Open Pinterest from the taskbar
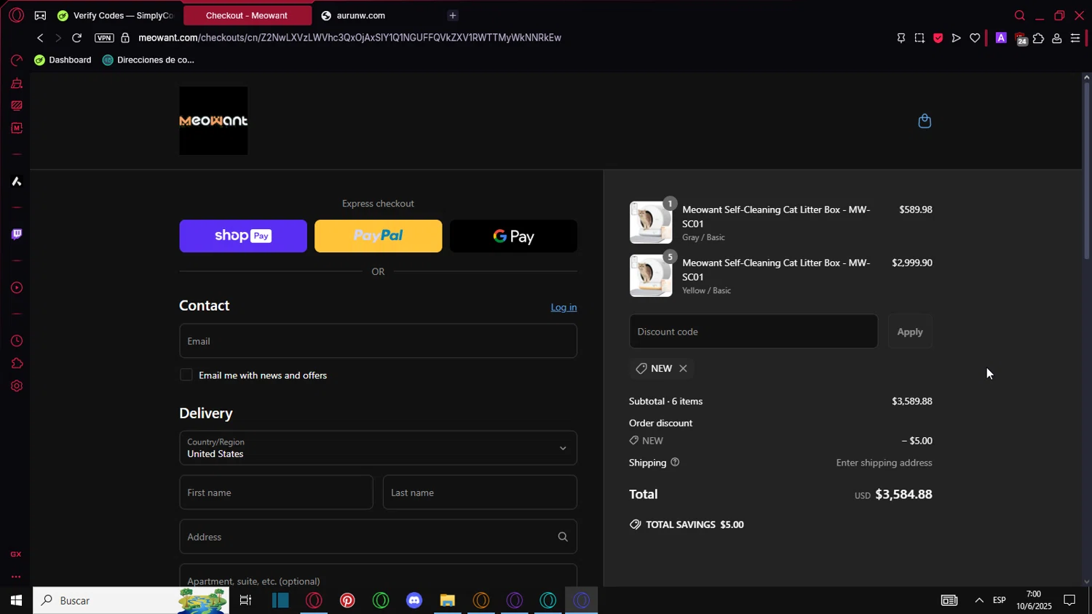Image resolution: width=1092 pixels, height=614 pixels. click(347, 600)
